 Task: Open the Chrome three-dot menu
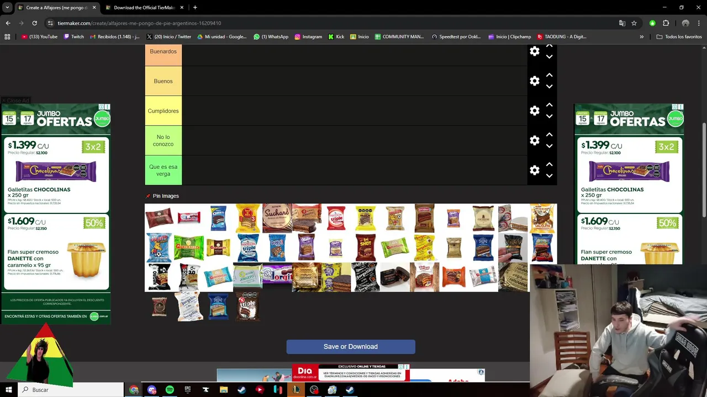[x=699, y=23]
